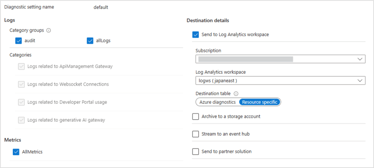
Task: Open the Subscription dropdown
Action: [x=280, y=59]
